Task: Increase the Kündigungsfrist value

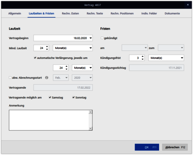Action: click(142, 56)
